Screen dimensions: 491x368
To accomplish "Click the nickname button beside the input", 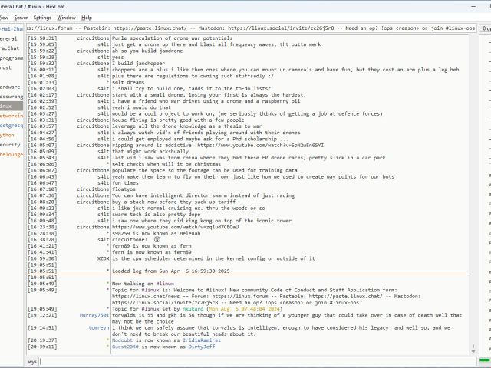I will pyautogui.click(x=32, y=360).
